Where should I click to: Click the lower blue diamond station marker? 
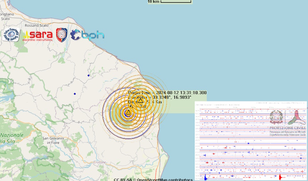click(x=75, y=93)
